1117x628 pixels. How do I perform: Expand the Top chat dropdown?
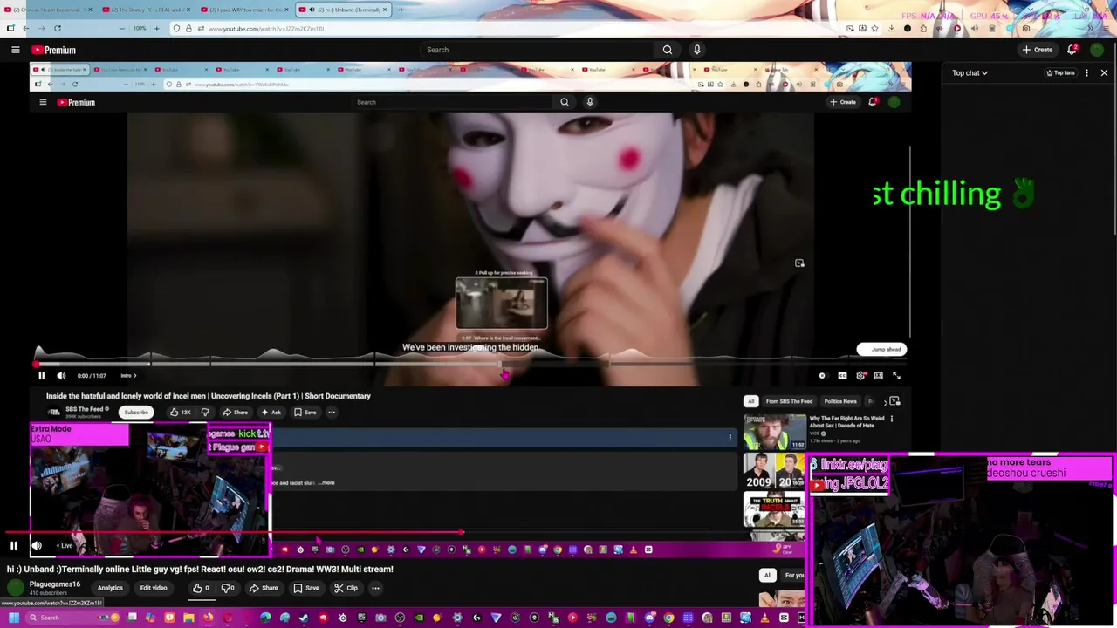pyautogui.click(x=970, y=73)
